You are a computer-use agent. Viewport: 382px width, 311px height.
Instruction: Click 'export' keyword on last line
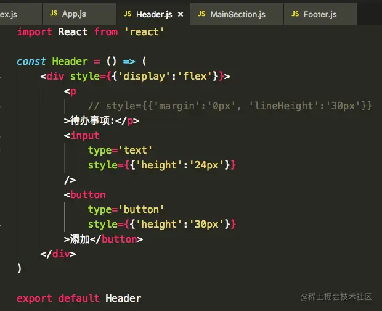(x=35, y=299)
